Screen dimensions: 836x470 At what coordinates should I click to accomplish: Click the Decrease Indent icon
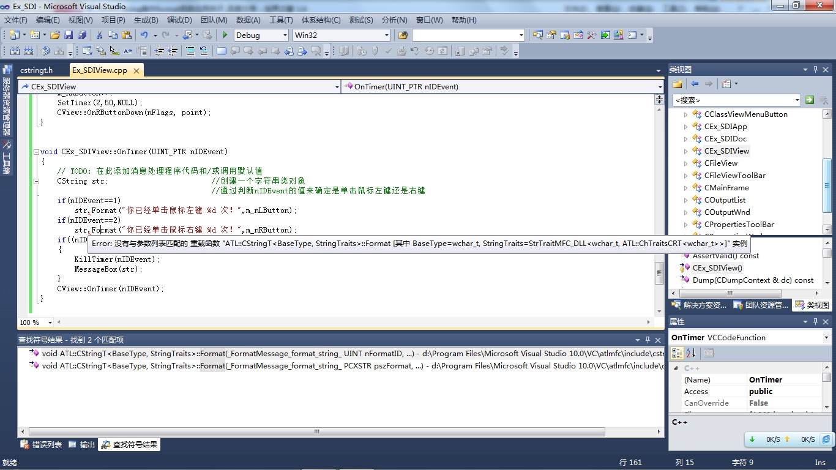(159, 51)
